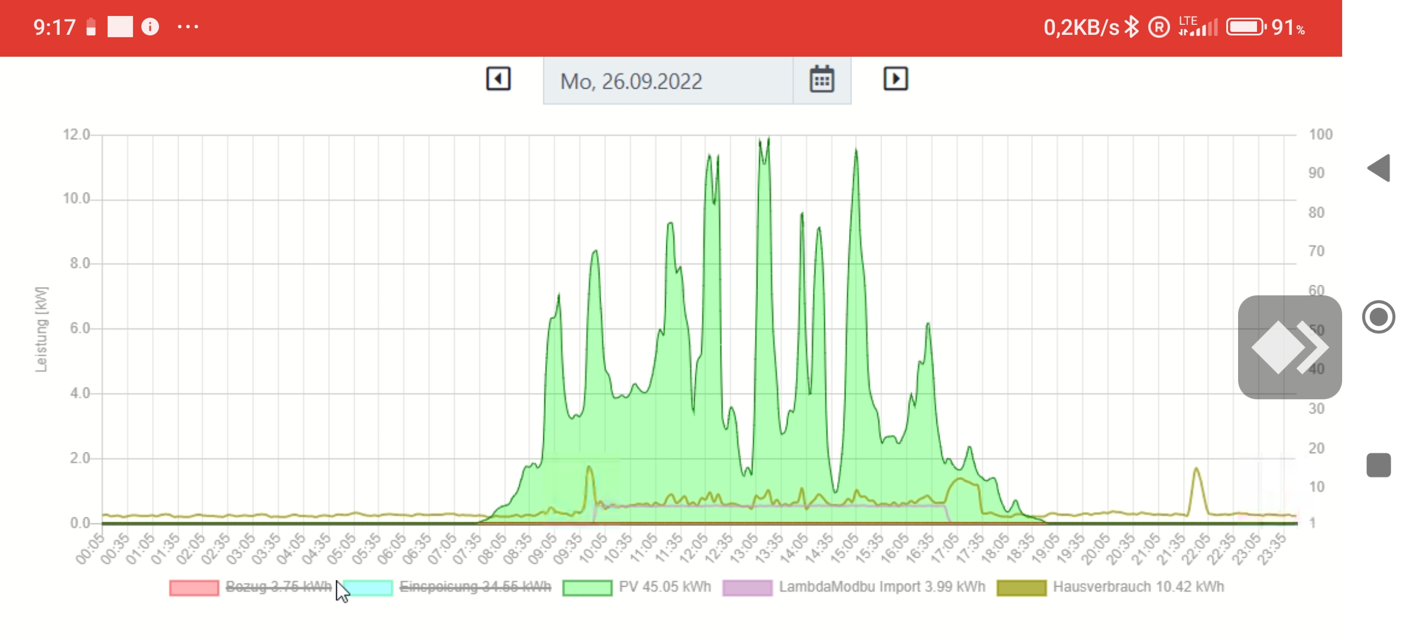
Task: Click the olive Hausverbrauch color swatch
Action: [x=1021, y=588]
